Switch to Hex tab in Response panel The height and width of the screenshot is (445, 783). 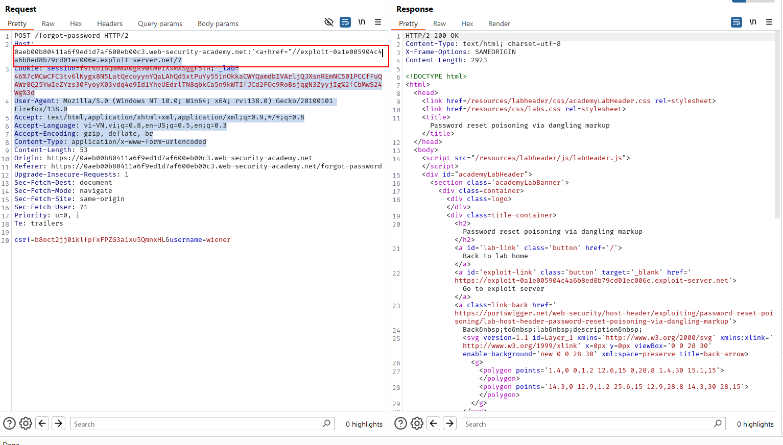point(467,23)
